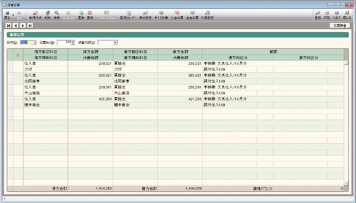Print the slip with 印刷 icon
The image size is (356, 203).
(x=327, y=15)
